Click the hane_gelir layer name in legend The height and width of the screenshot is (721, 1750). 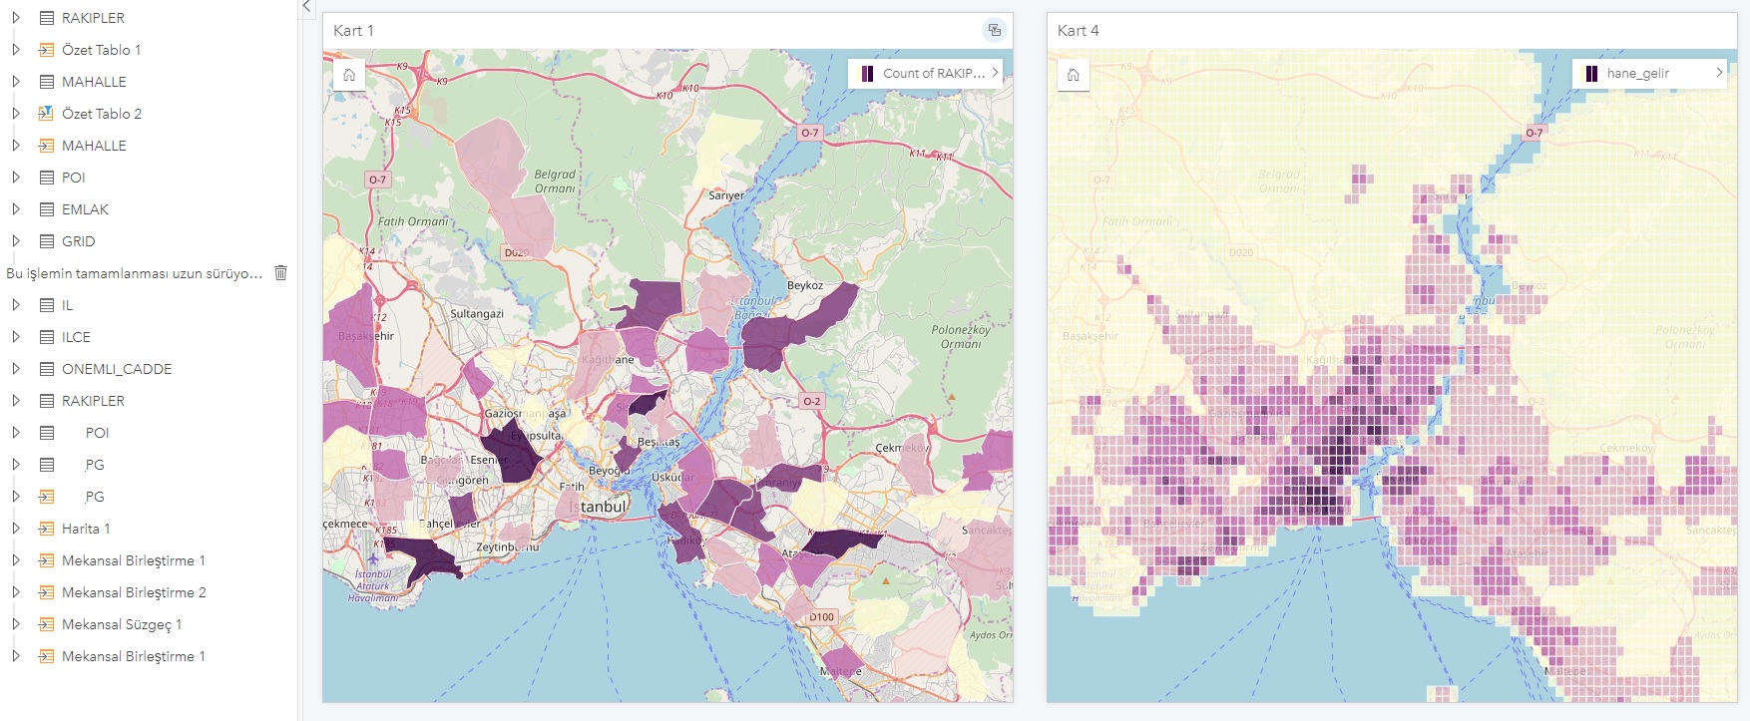(1637, 73)
